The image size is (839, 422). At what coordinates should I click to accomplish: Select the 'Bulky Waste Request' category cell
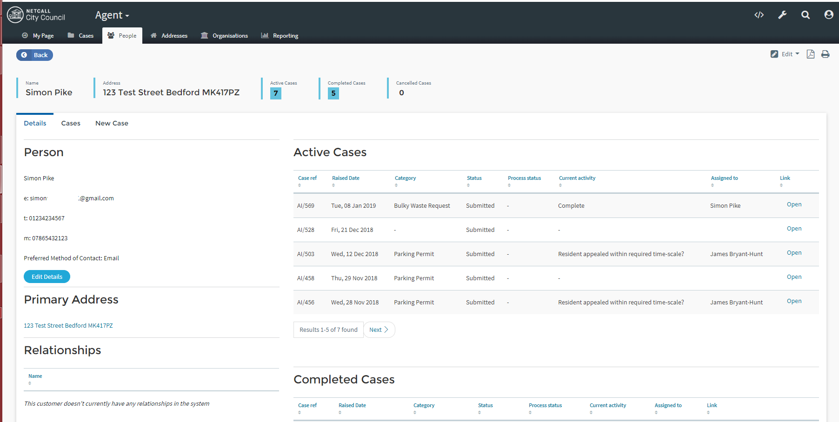[x=422, y=206]
